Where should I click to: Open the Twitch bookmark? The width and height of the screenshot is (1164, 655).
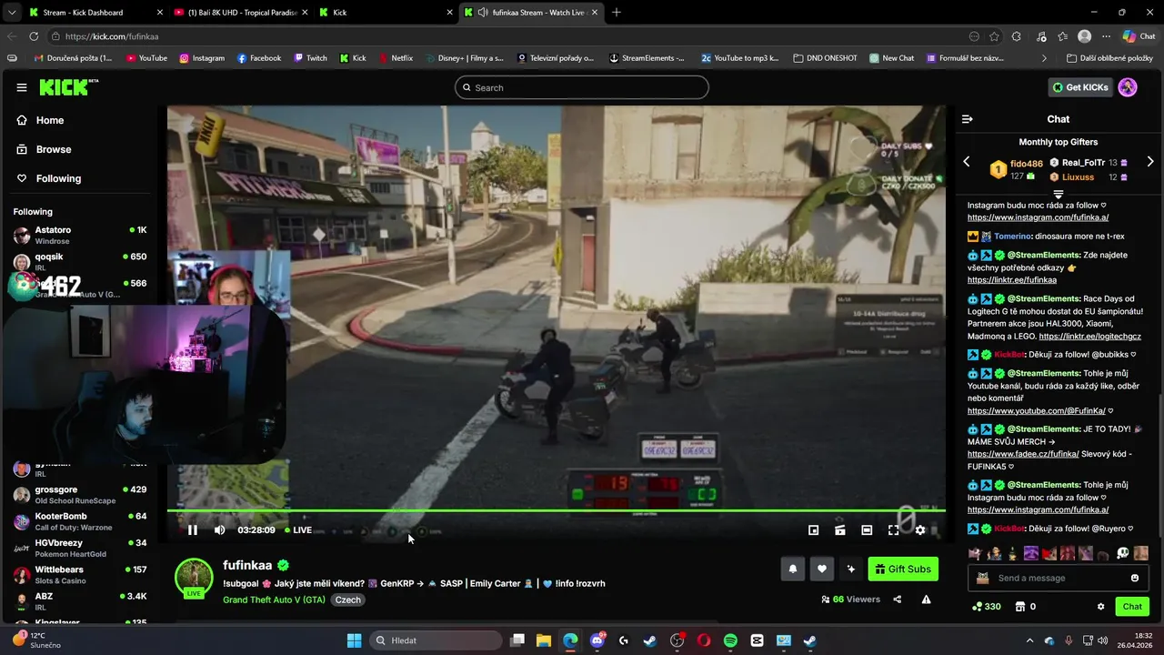[310, 58]
